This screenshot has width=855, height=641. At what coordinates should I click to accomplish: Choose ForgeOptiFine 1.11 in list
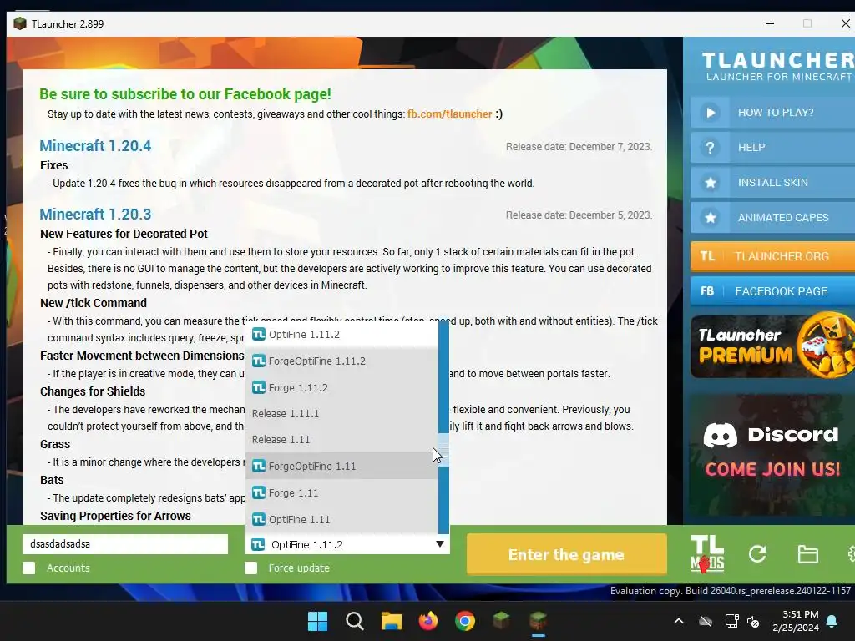(341, 466)
